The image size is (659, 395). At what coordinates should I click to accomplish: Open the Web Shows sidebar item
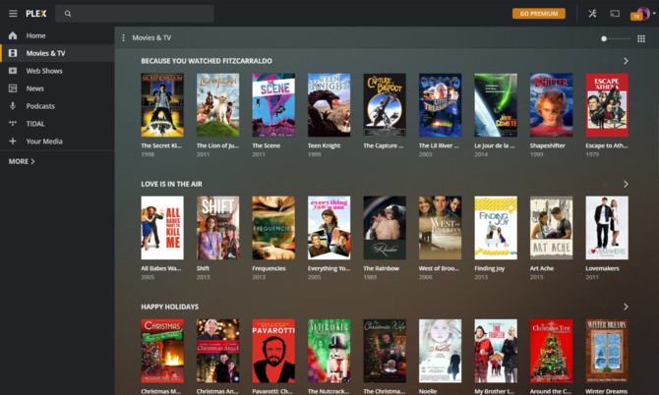[57, 71]
